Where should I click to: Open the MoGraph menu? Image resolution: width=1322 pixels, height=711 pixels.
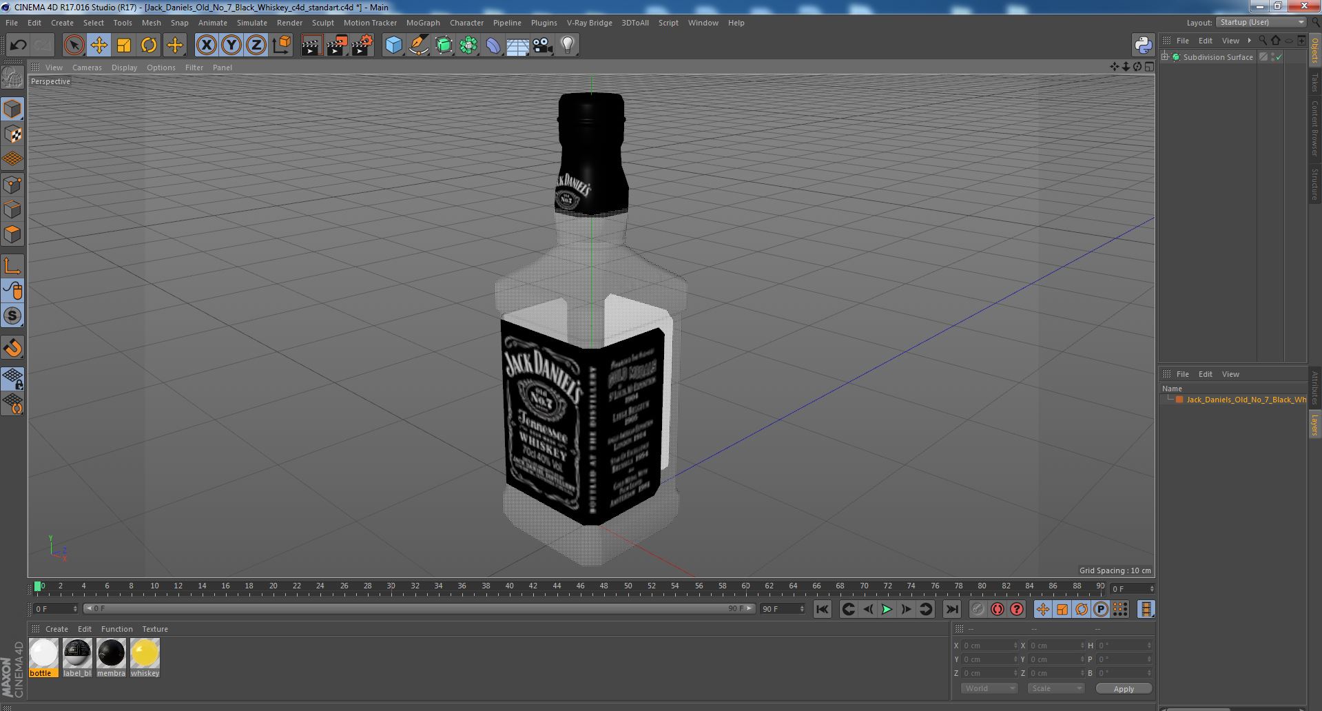pyautogui.click(x=423, y=23)
